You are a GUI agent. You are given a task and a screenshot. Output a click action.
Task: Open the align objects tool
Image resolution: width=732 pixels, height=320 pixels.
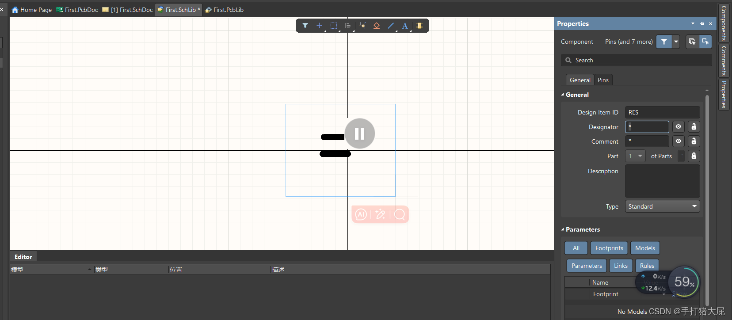click(x=348, y=26)
